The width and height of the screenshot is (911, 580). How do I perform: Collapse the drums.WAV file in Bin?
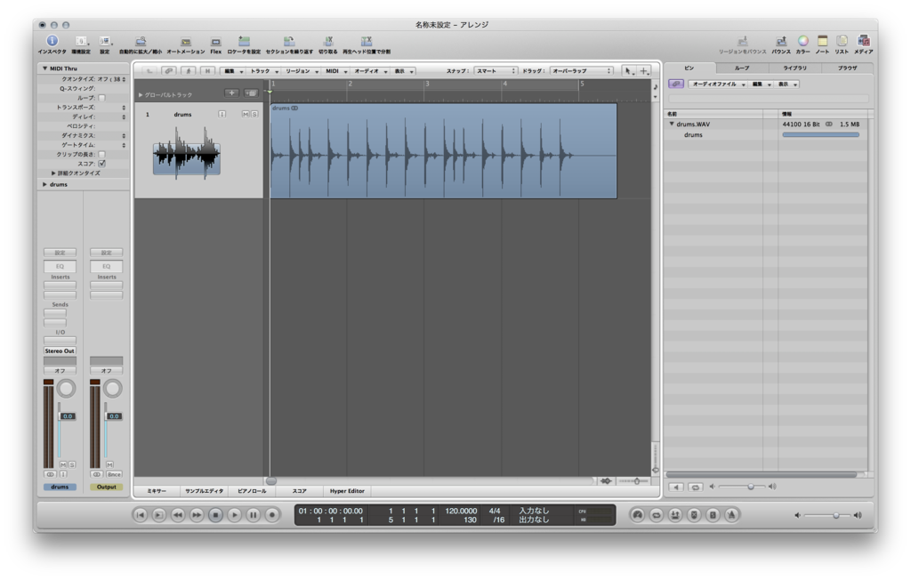[672, 124]
